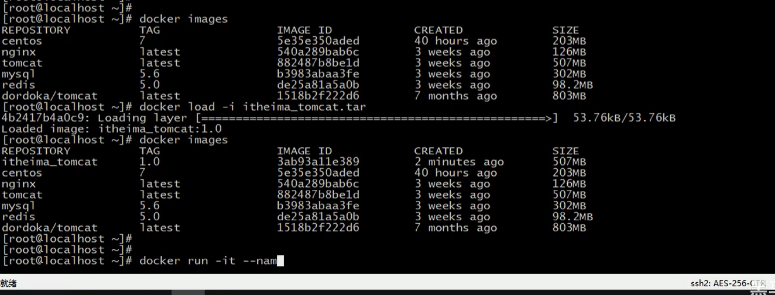Select image ID '5e35e350aded' in the first listing

click(318, 41)
